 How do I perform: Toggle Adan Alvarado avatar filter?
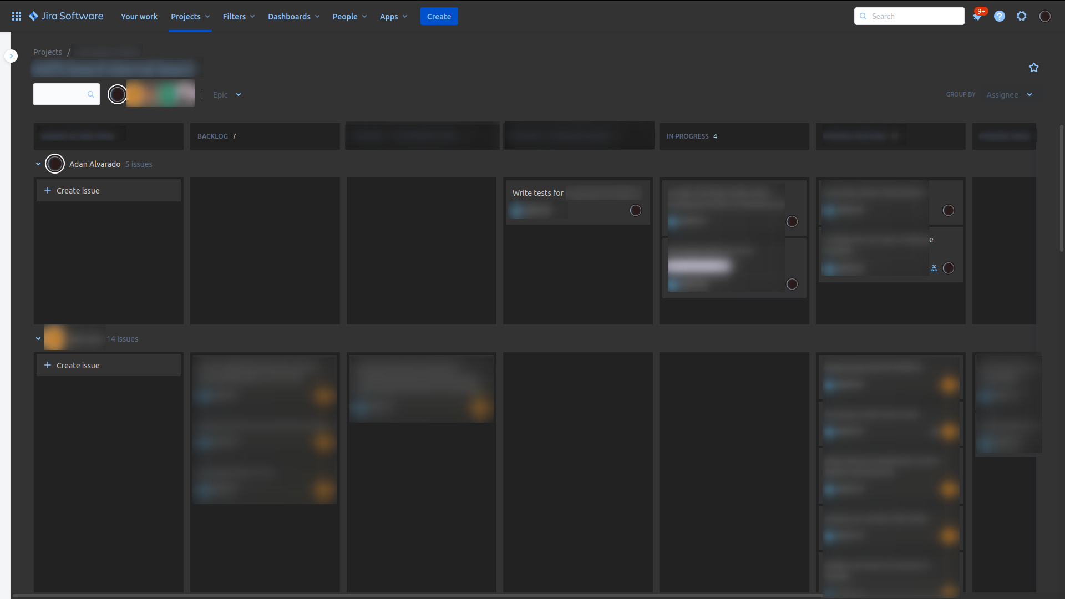pos(117,94)
